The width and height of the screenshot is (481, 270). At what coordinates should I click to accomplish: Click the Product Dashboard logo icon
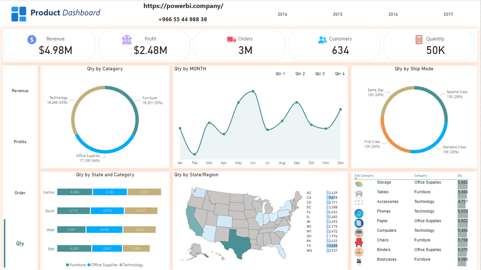(19, 14)
